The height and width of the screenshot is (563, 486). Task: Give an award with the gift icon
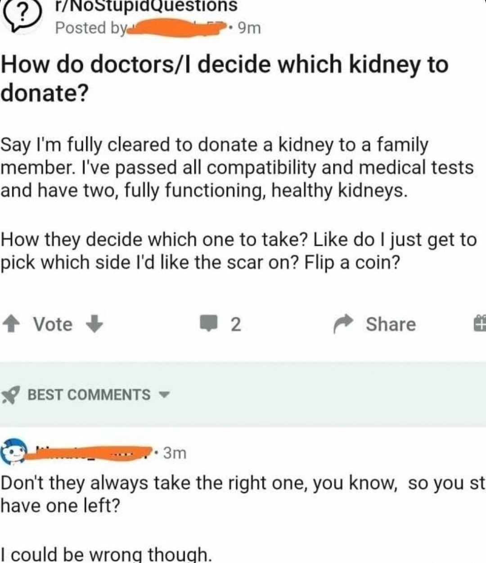coord(480,323)
